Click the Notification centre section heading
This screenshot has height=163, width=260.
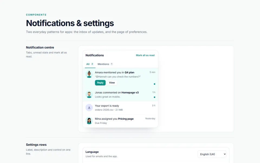40,47
